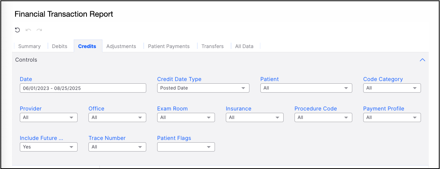
Task: Open the Include Future dropdown set to Yes
Action: [49, 147]
